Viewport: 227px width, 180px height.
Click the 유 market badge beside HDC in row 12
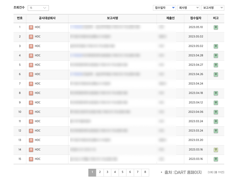point(31,131)
